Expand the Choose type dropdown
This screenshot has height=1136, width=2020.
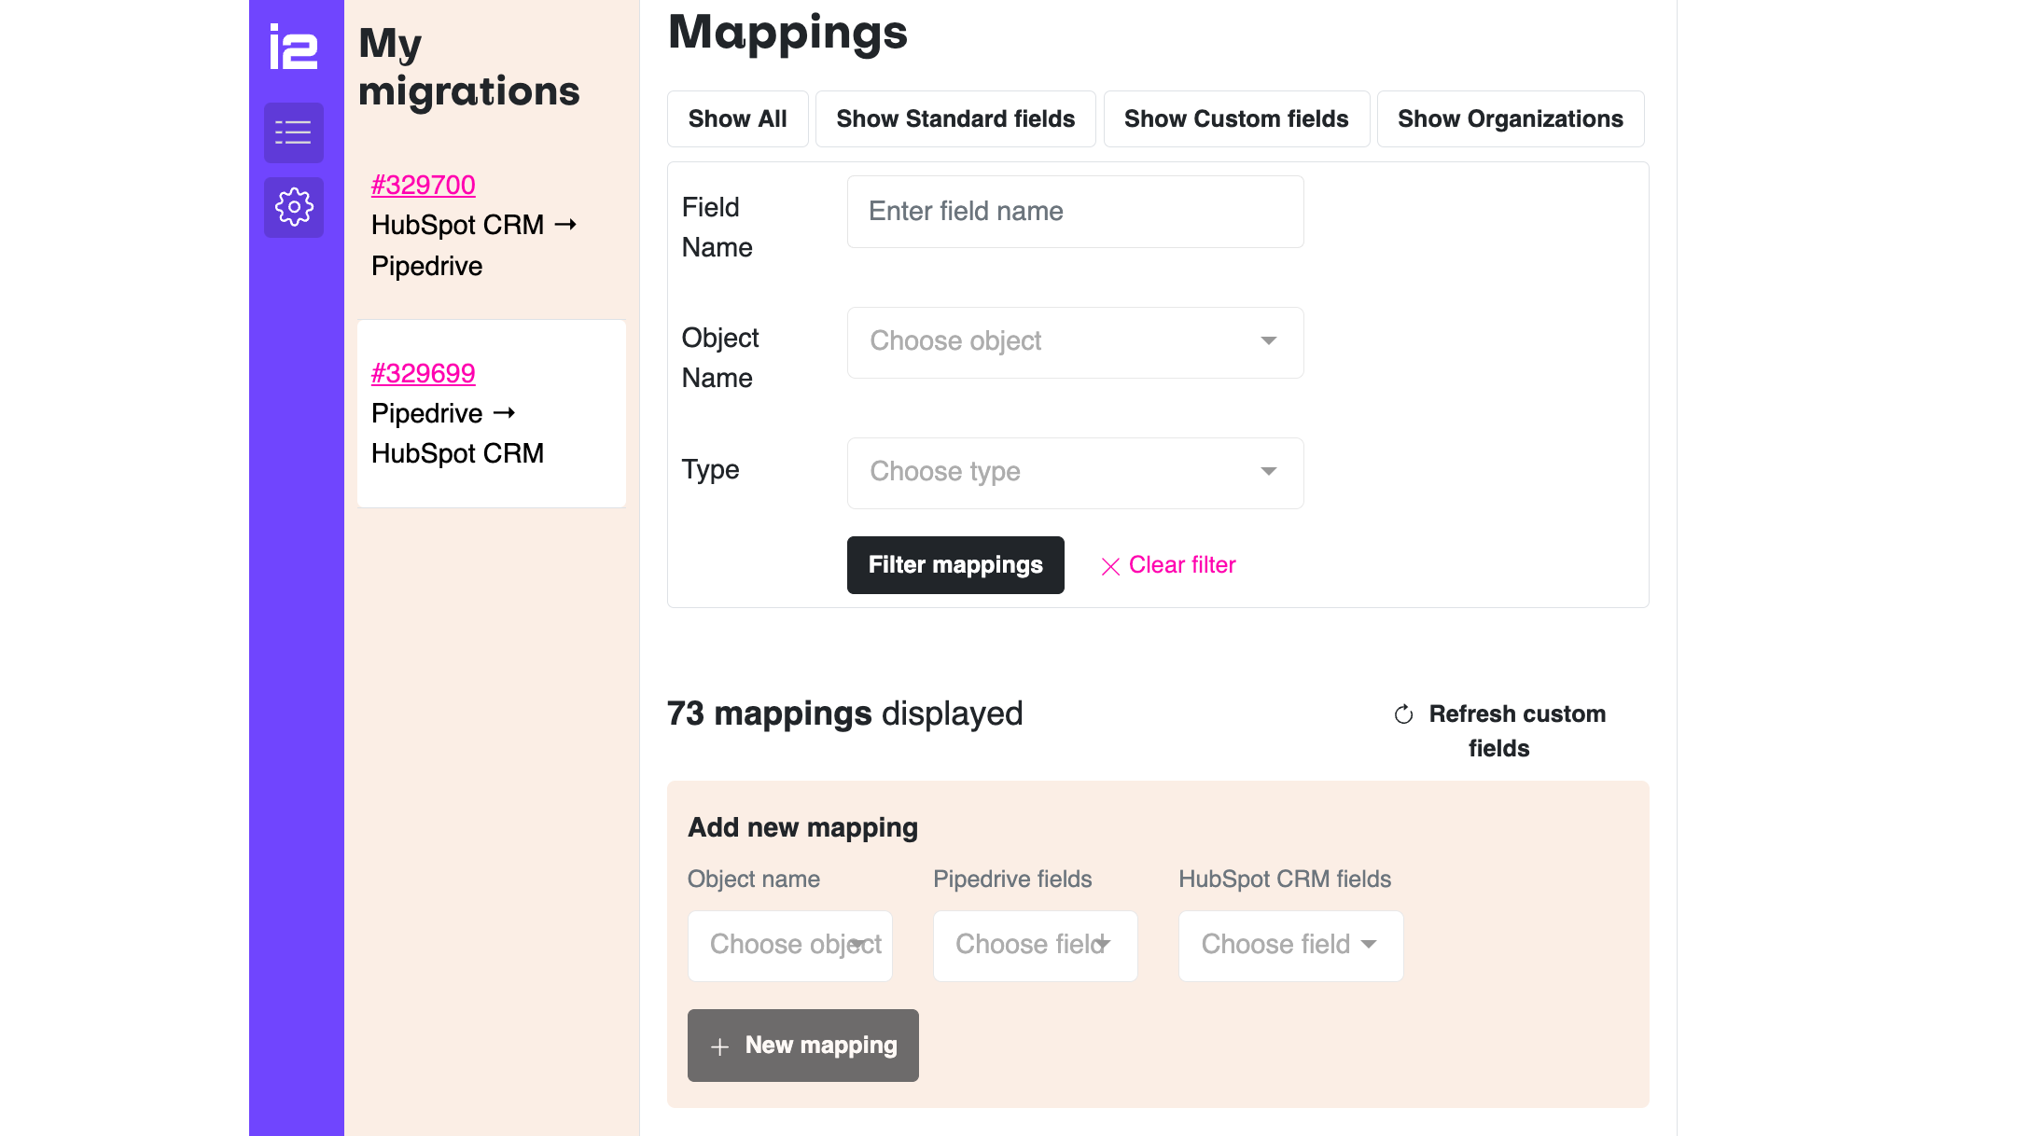click(1075, 473)
